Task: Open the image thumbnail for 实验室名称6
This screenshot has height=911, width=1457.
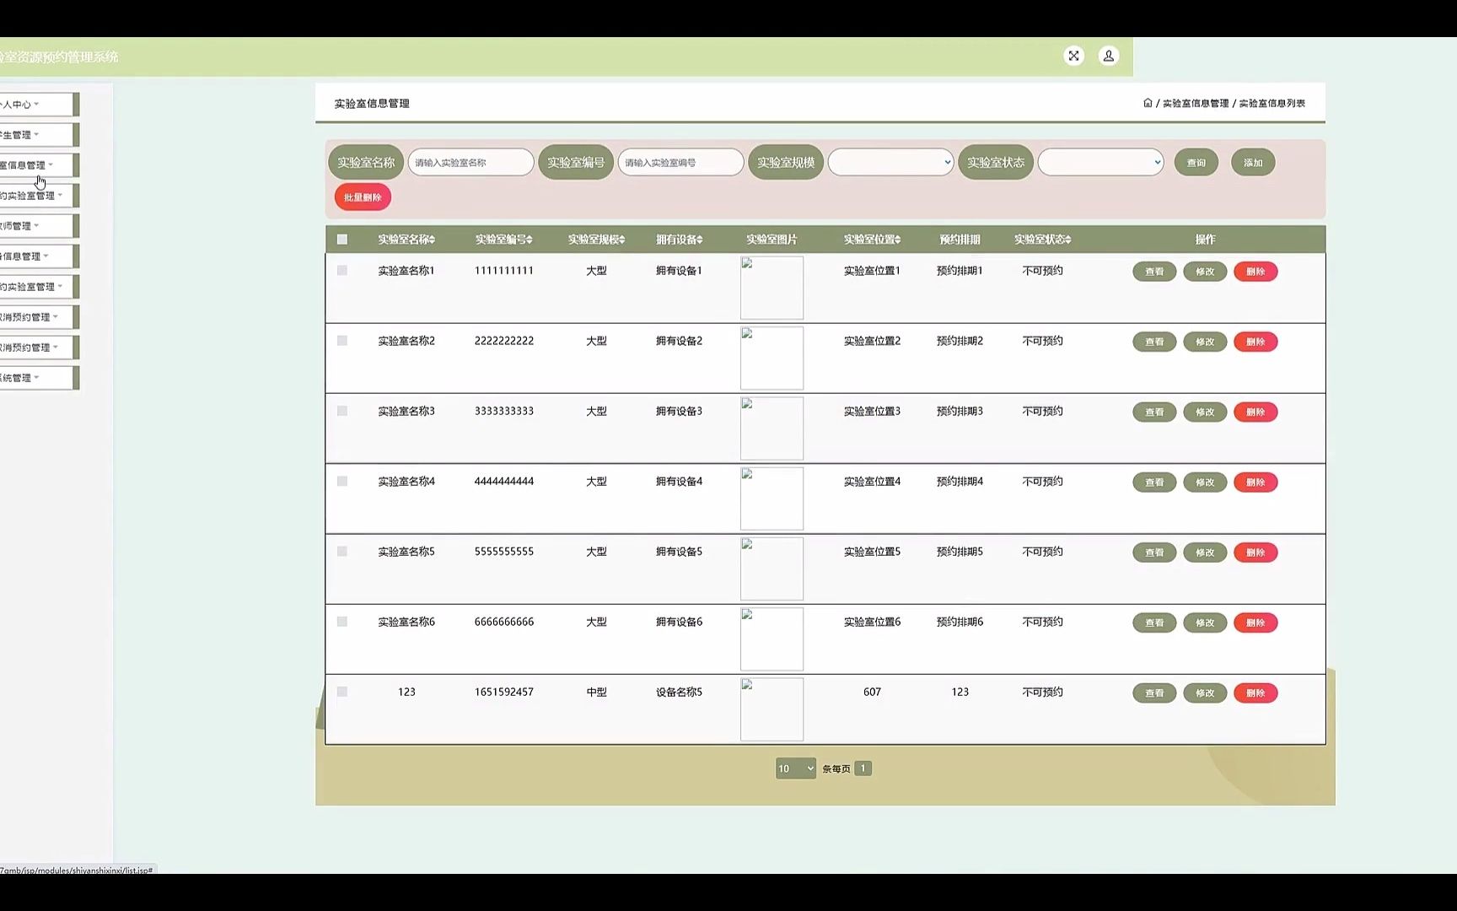Action: pyautogui.click(x=772, y=639)
